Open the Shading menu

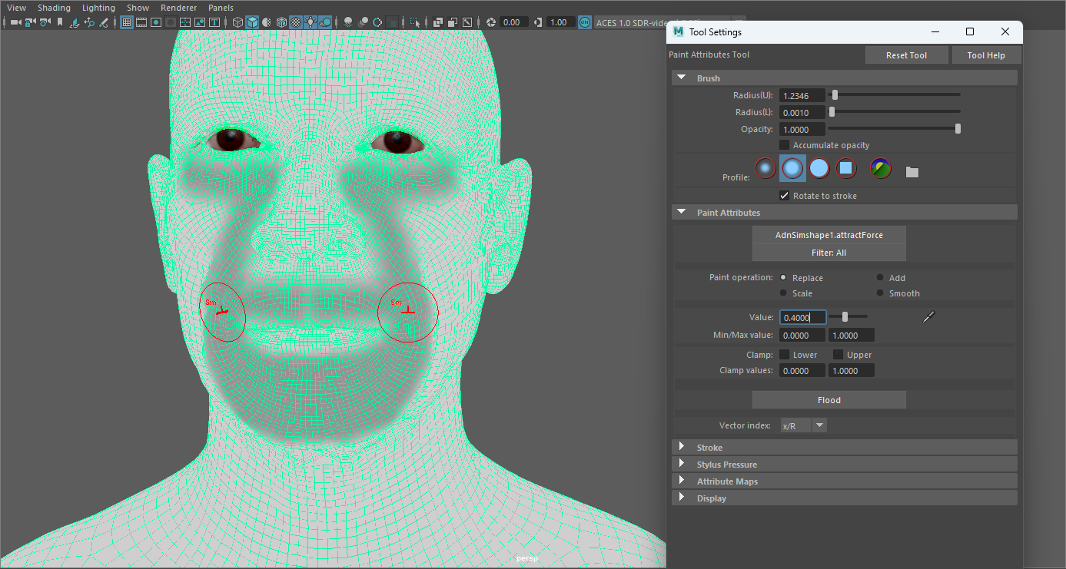(54, 8)
